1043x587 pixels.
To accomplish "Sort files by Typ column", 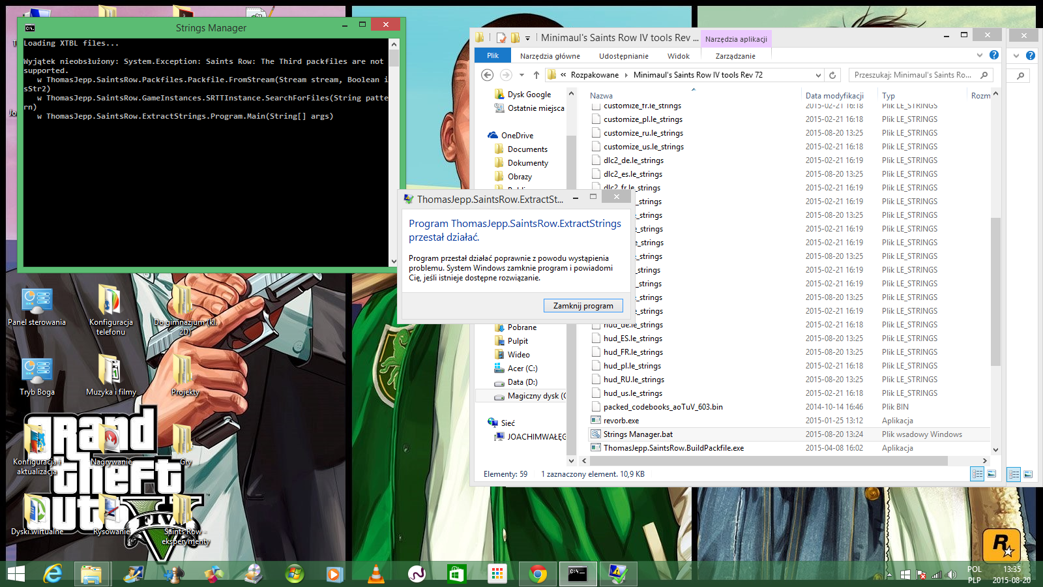I will (x=889, y=95).
